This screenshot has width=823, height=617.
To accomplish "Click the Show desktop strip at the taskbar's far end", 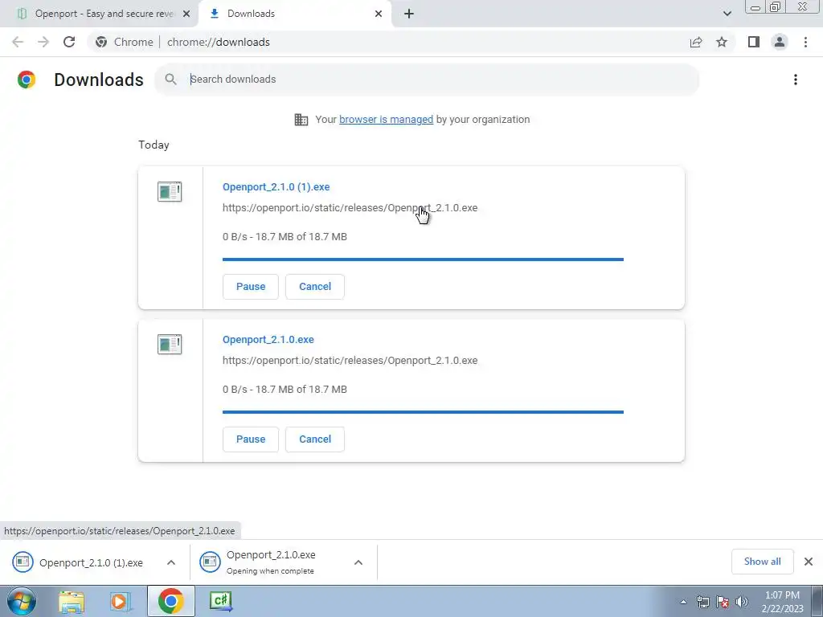I will coord(817,601).
